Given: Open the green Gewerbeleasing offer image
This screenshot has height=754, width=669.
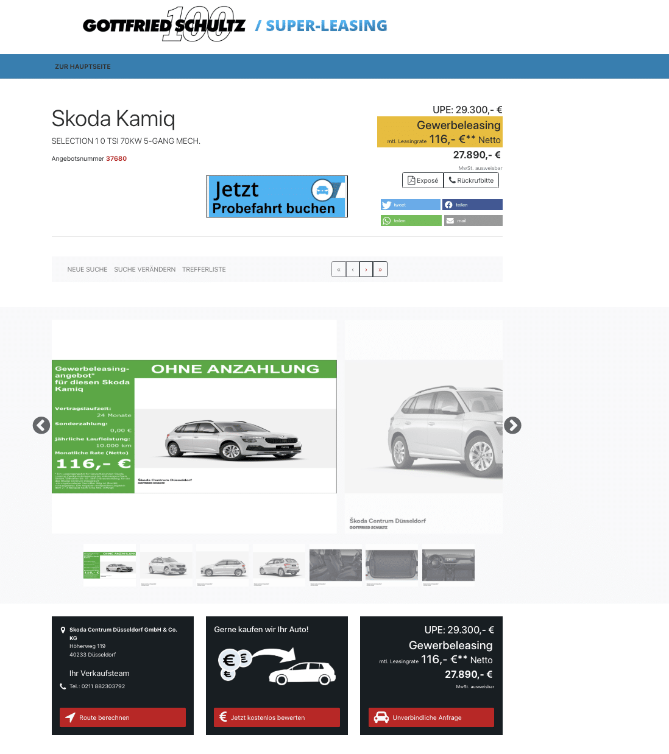Looking at the screenshot, I should [194, 426].
